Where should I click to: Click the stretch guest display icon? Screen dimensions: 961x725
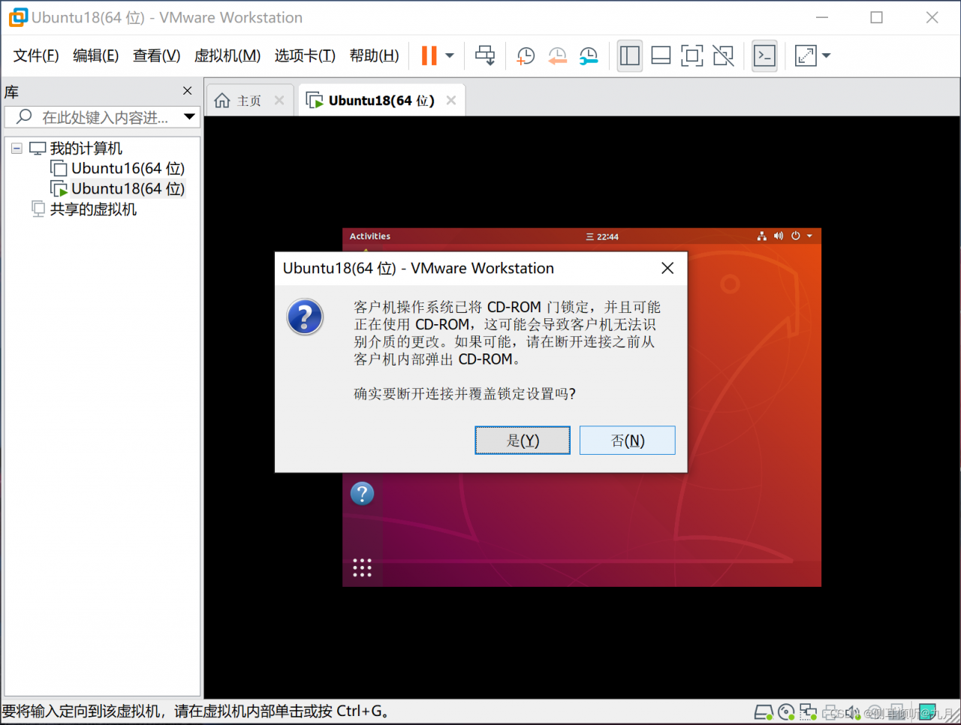pyautogui.click(x=806, y=56)
